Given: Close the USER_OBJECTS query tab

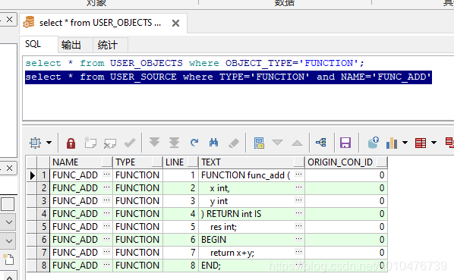Looking at the screenshot, I should click(x=175, y=23).
